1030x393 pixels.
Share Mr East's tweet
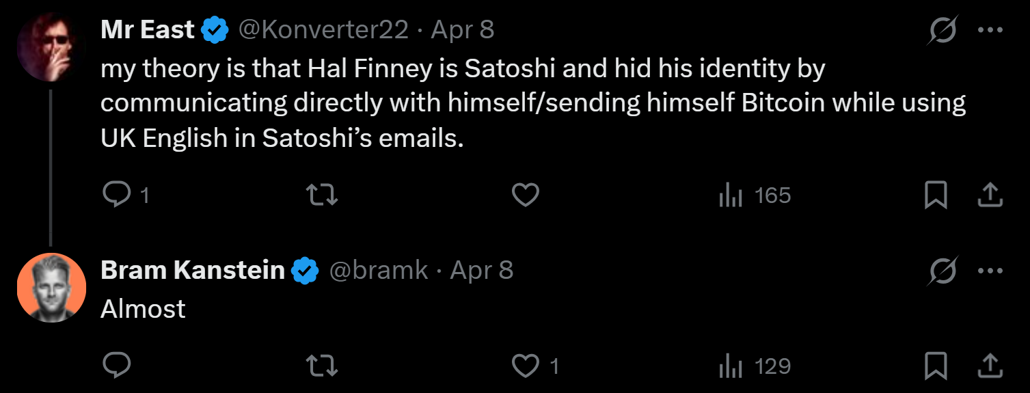coord(989,196)
